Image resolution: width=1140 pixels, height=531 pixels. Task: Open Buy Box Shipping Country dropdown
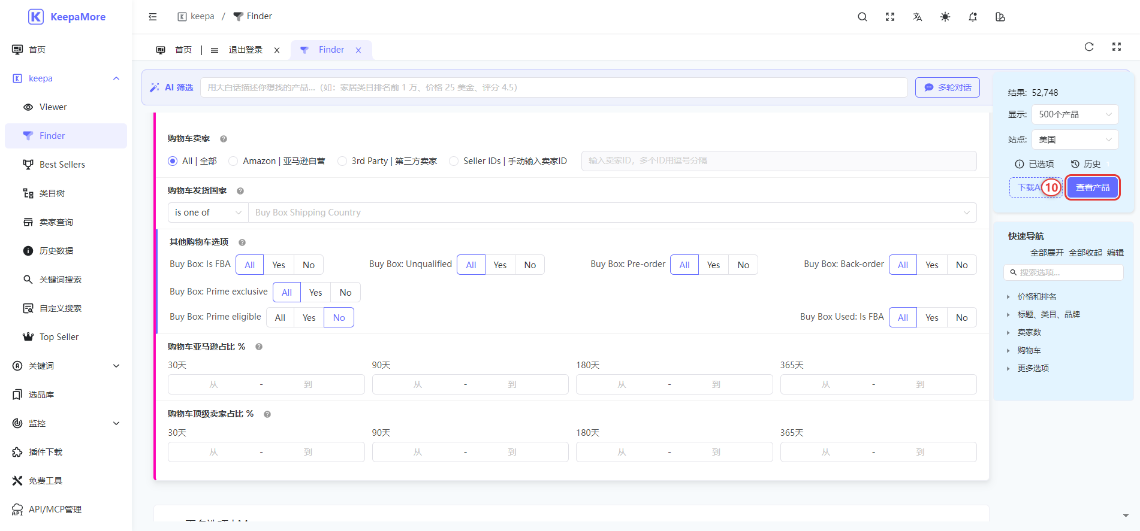click(613, 213)
